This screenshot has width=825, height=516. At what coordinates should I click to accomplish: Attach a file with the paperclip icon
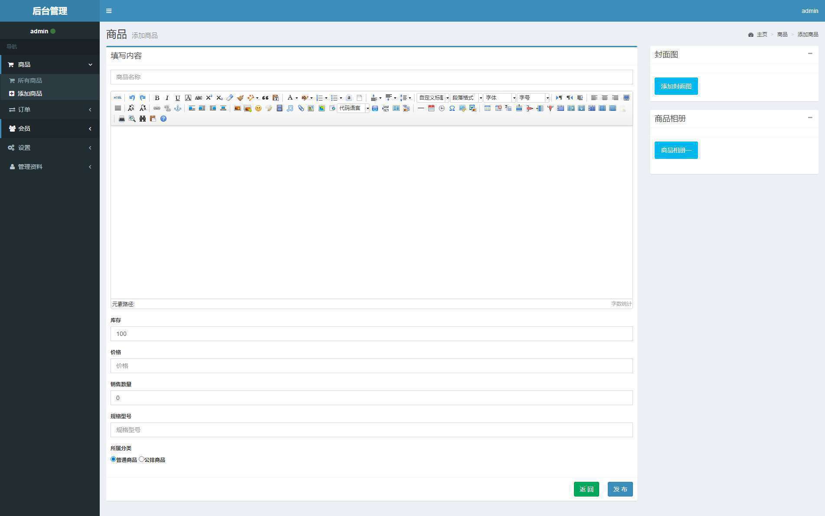(x=301, y=108)
